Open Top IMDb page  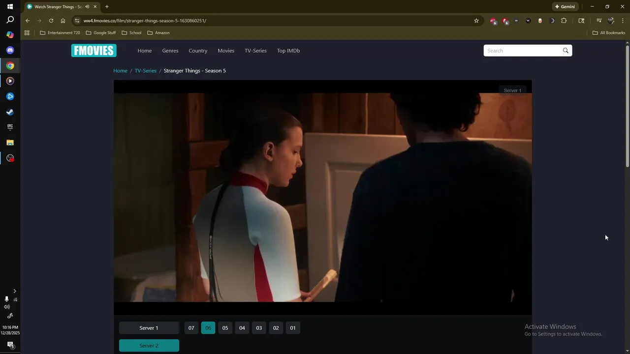click(x=288, y=51)
